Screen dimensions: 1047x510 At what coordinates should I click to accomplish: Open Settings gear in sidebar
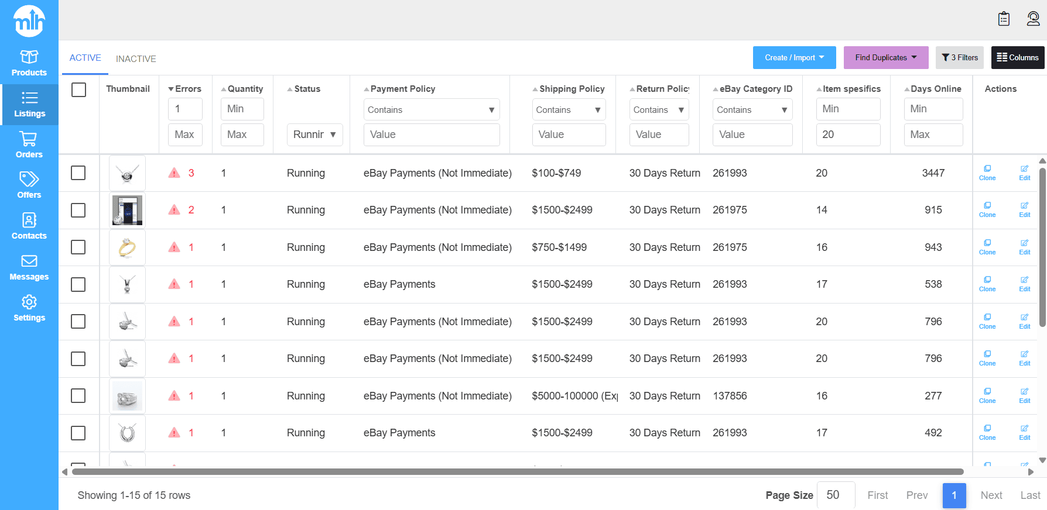click(x=29, y=309)
